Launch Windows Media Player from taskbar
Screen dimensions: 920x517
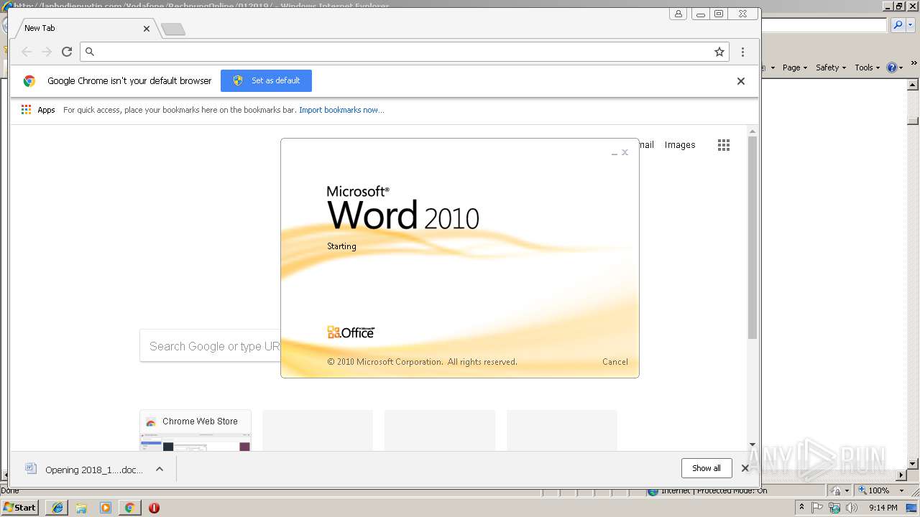point(106,508)
